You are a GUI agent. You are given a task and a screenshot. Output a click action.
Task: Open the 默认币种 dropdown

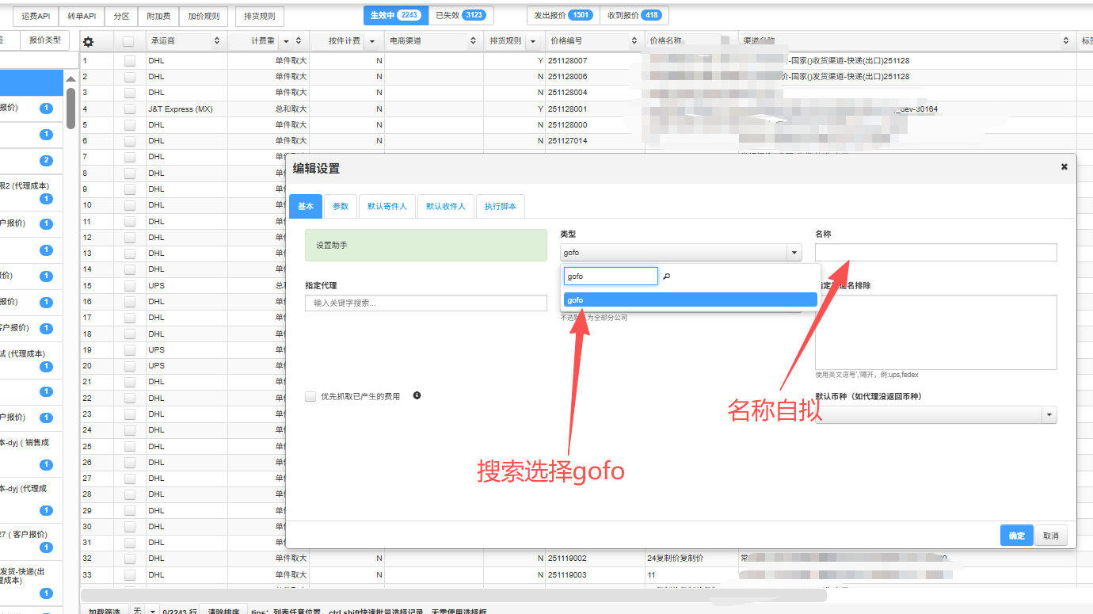[935, 414]
